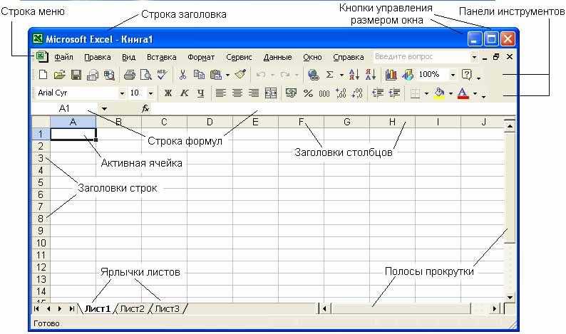
Task: Click the Cut scissors icon
Action: [x=182, y=75]
